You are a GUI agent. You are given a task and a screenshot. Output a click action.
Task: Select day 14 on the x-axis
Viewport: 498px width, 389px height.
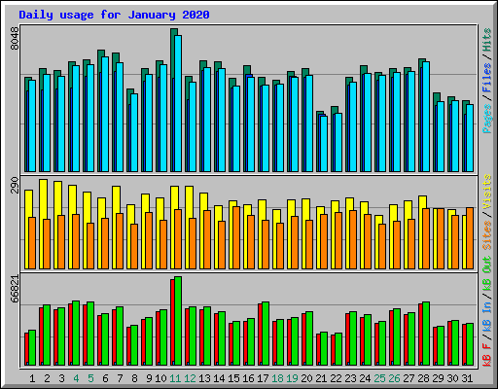click(219, 378)
